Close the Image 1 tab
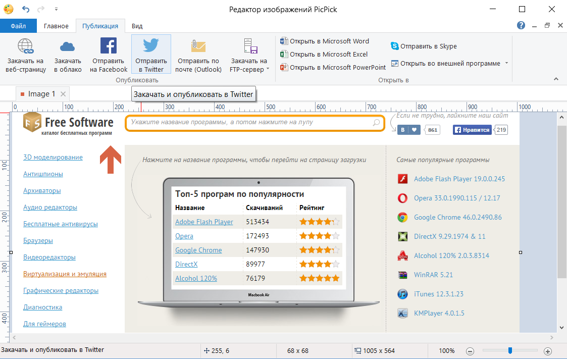Screen dimensions: 567x359 pos(63,94)
